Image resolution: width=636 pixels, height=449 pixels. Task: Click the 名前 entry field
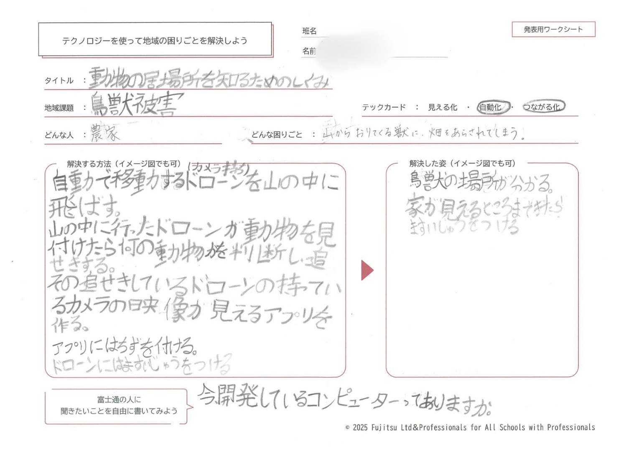click(376, 51)
